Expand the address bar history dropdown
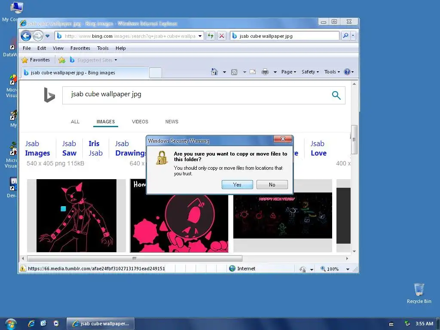 coord(200,36)
